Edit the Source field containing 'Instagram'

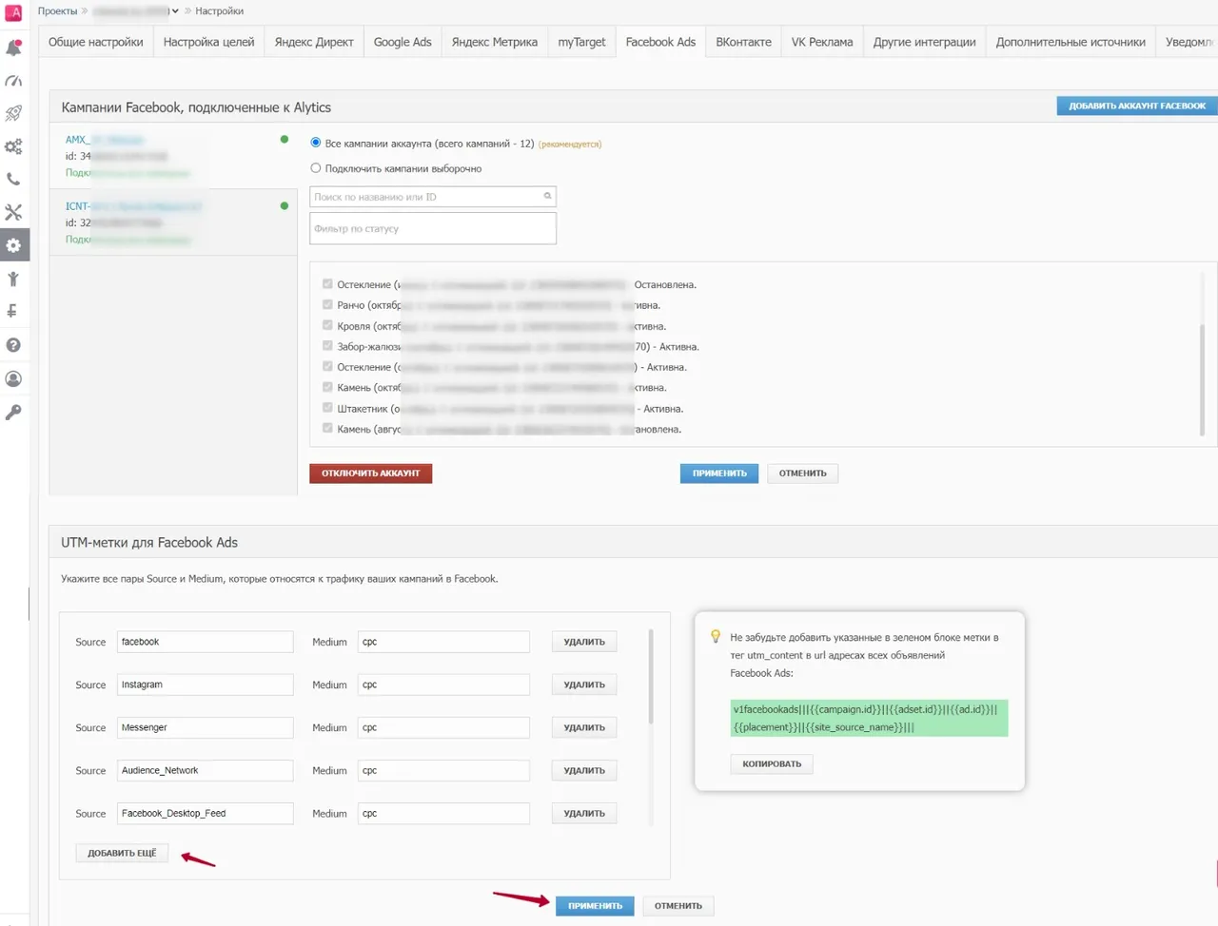[206, 685]
